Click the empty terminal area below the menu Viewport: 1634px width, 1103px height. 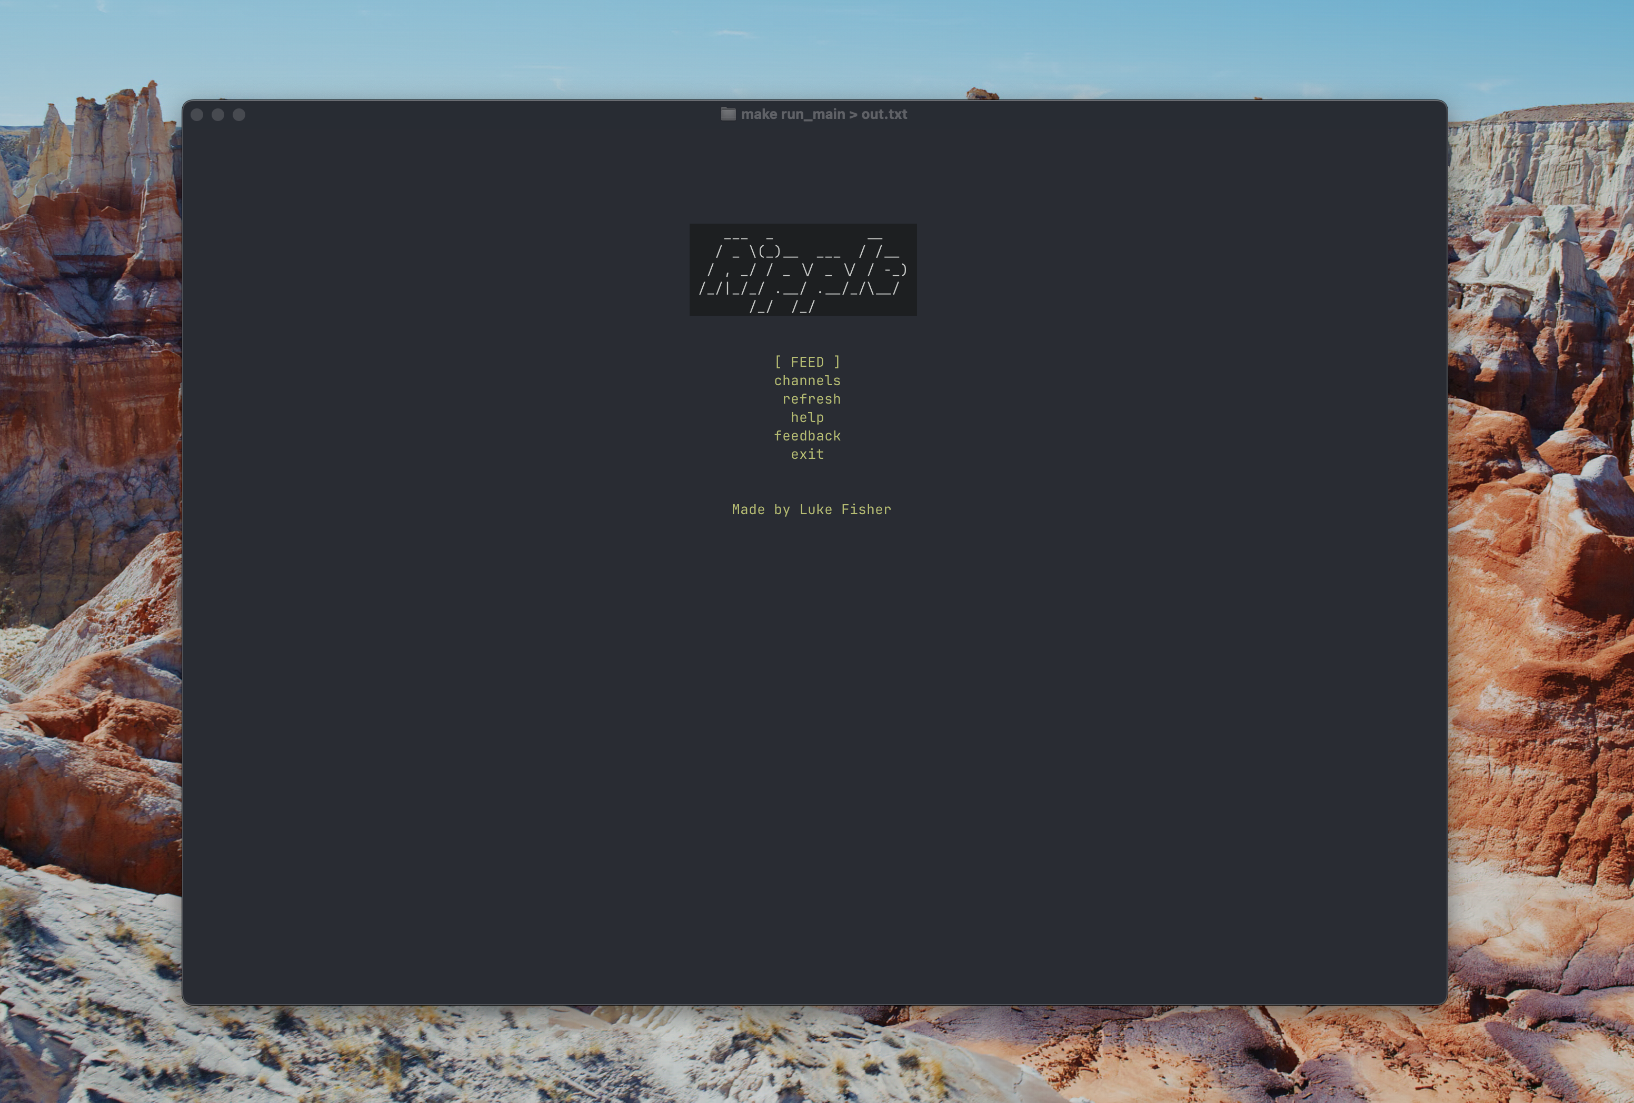pyautogui.click(x=809, y=738)
